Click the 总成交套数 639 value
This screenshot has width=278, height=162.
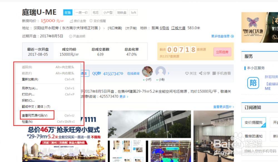(x=100, y=54)
